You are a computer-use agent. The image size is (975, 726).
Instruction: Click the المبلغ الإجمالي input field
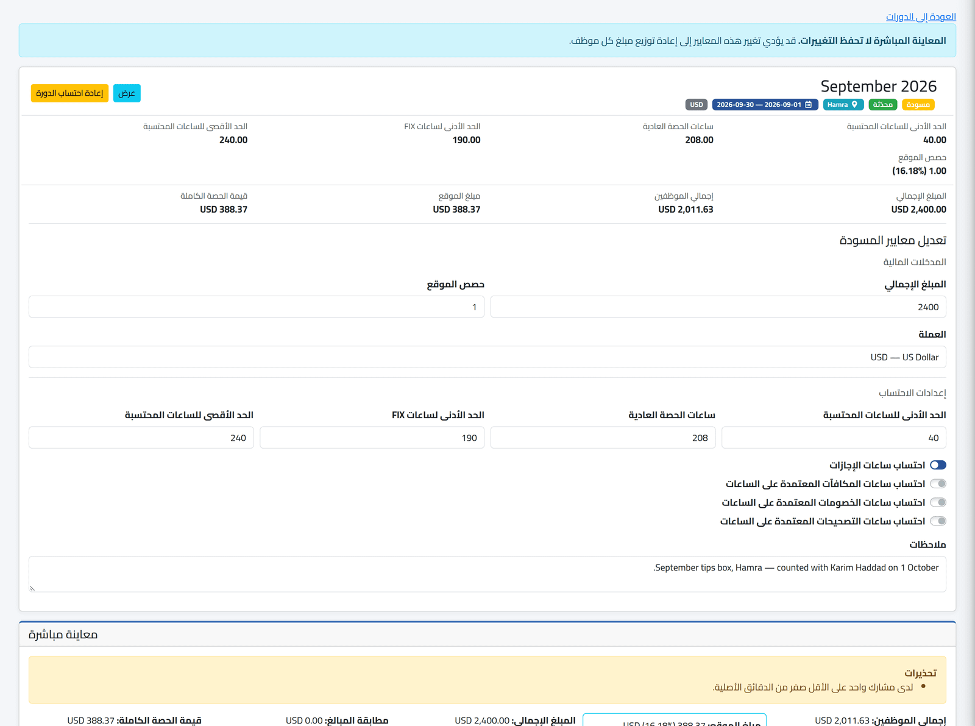pyautogui.click(x=718, y=307)
